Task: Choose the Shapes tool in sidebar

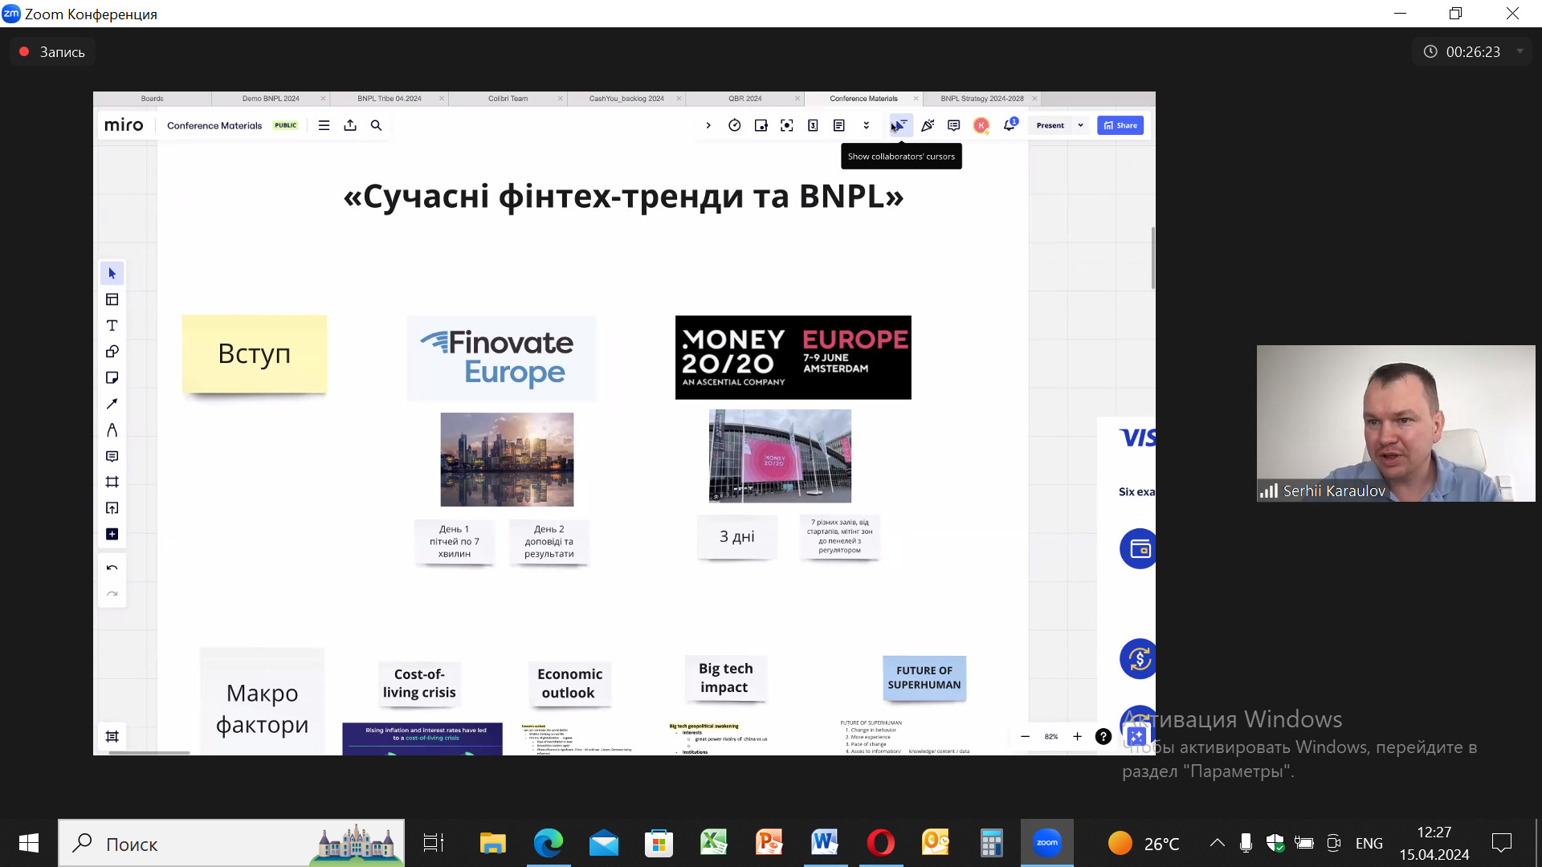Action: click(x=112, y=352)
